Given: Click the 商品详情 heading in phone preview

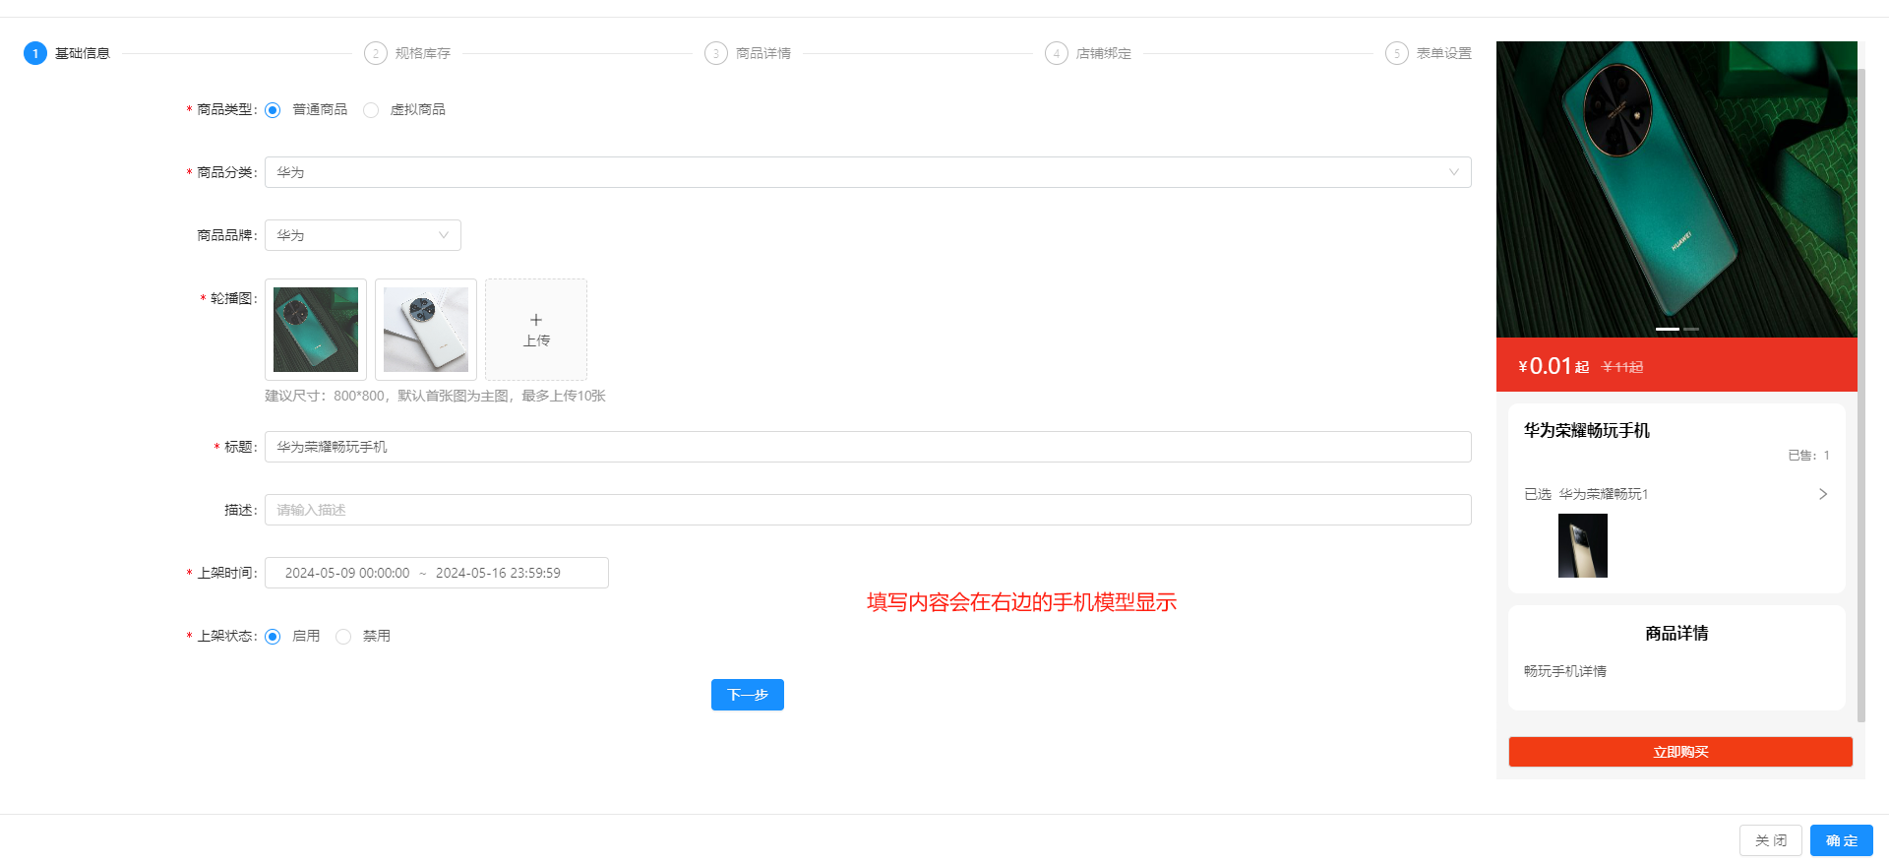Looking at the screenshot, I should (1676, 633).
